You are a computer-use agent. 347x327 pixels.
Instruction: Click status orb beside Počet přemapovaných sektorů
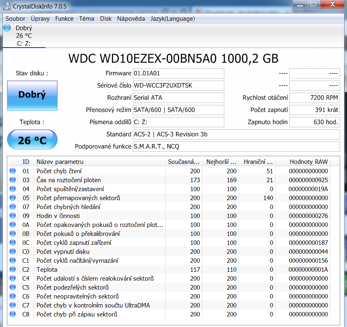point(13,198)
